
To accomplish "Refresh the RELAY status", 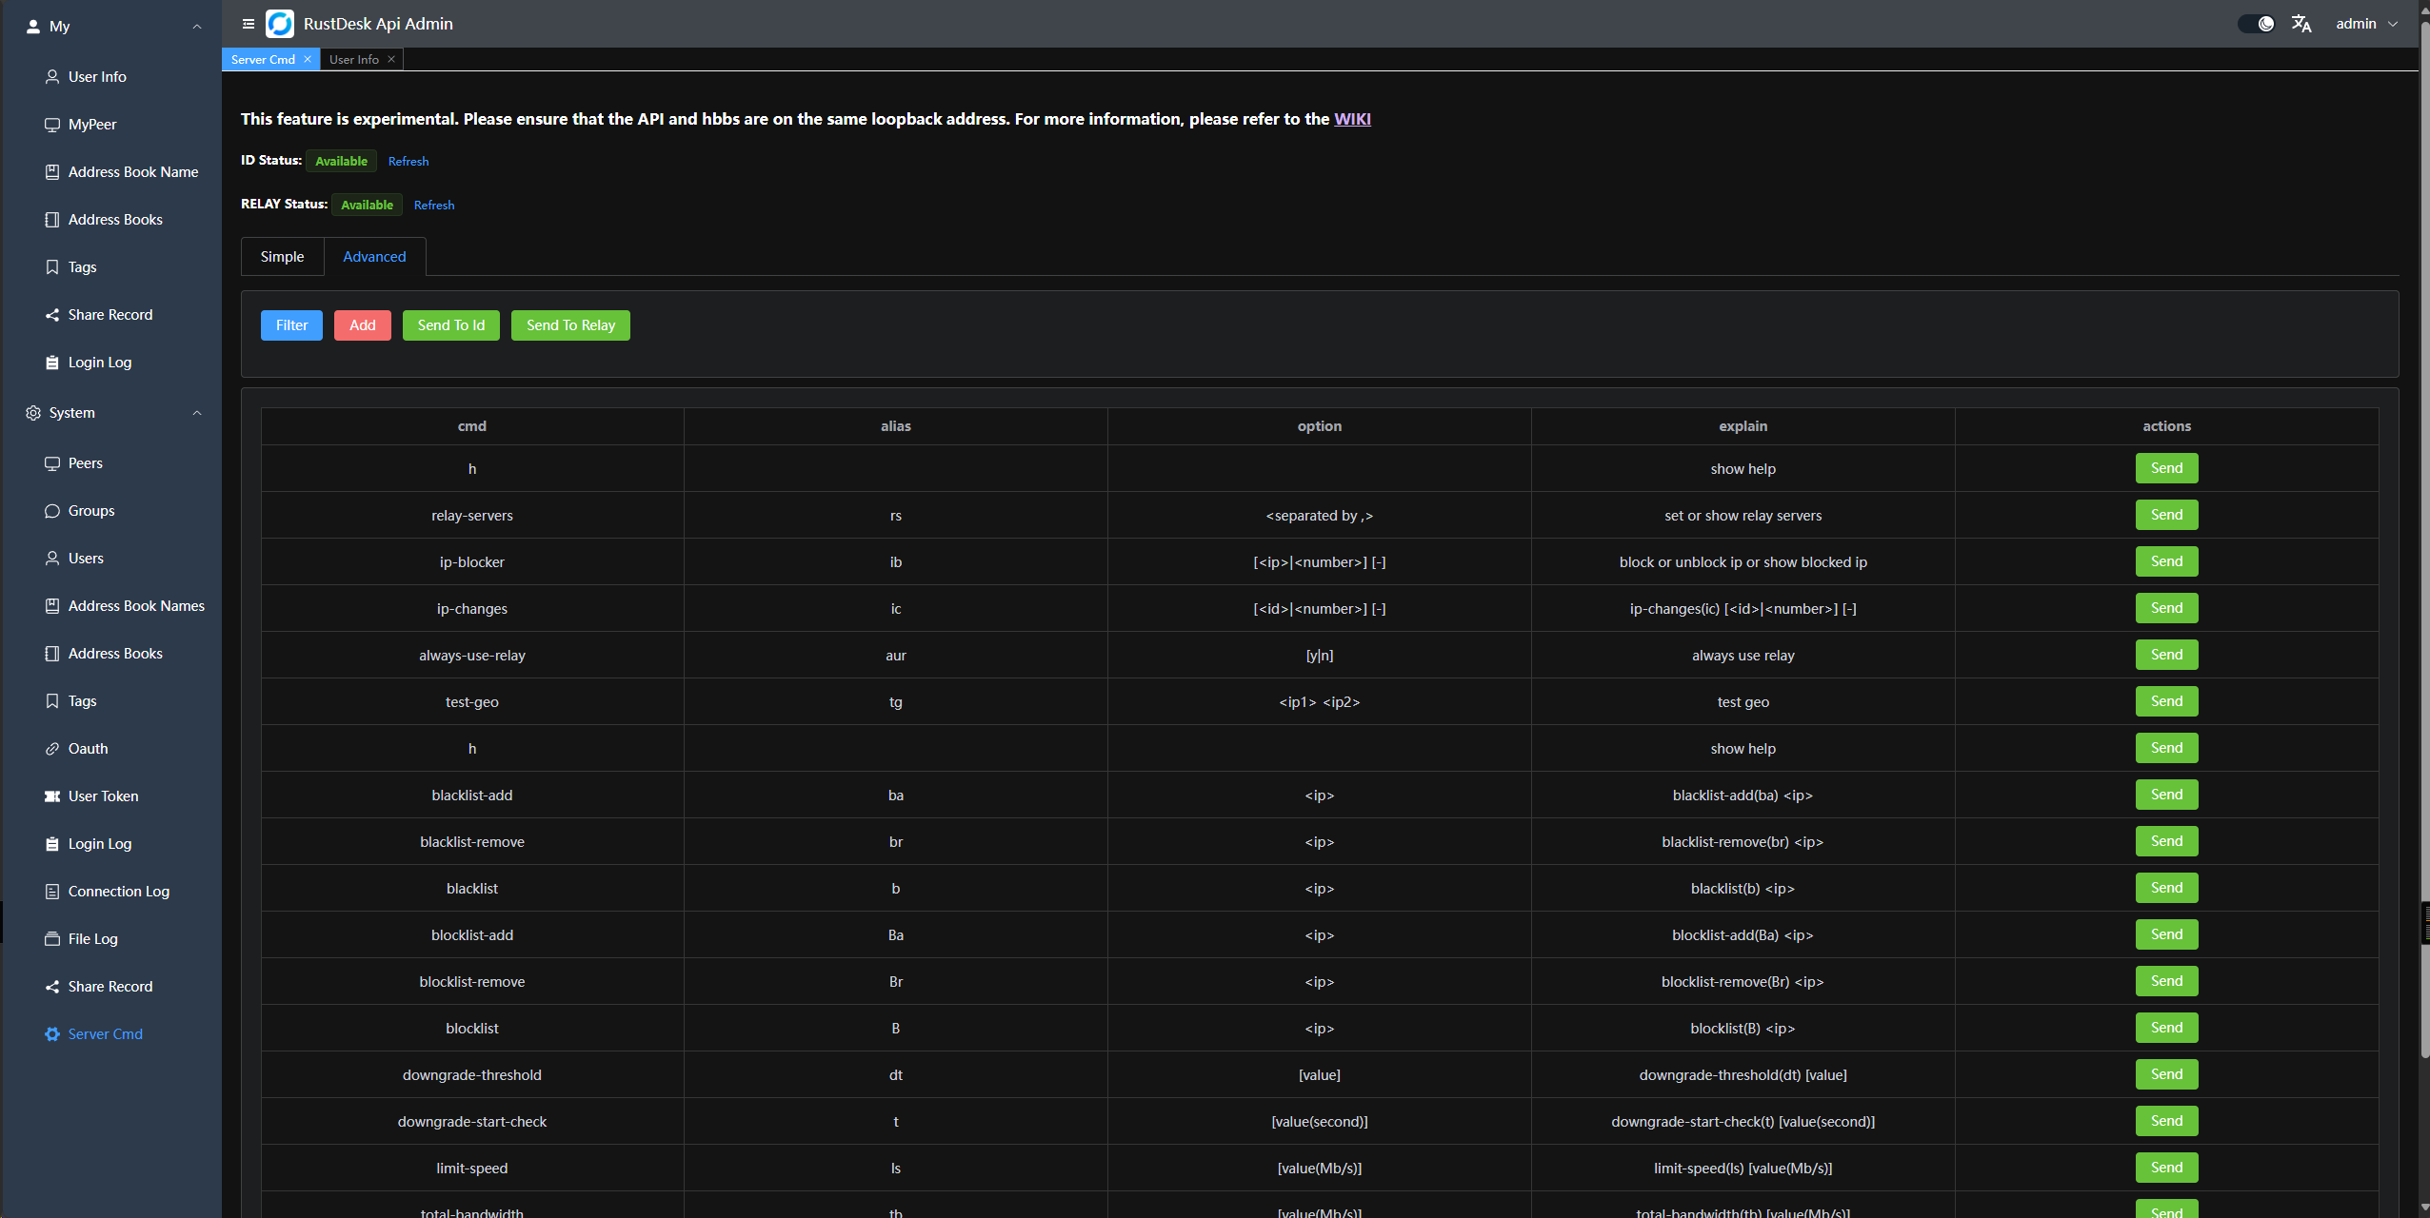I will coord(434,206).
